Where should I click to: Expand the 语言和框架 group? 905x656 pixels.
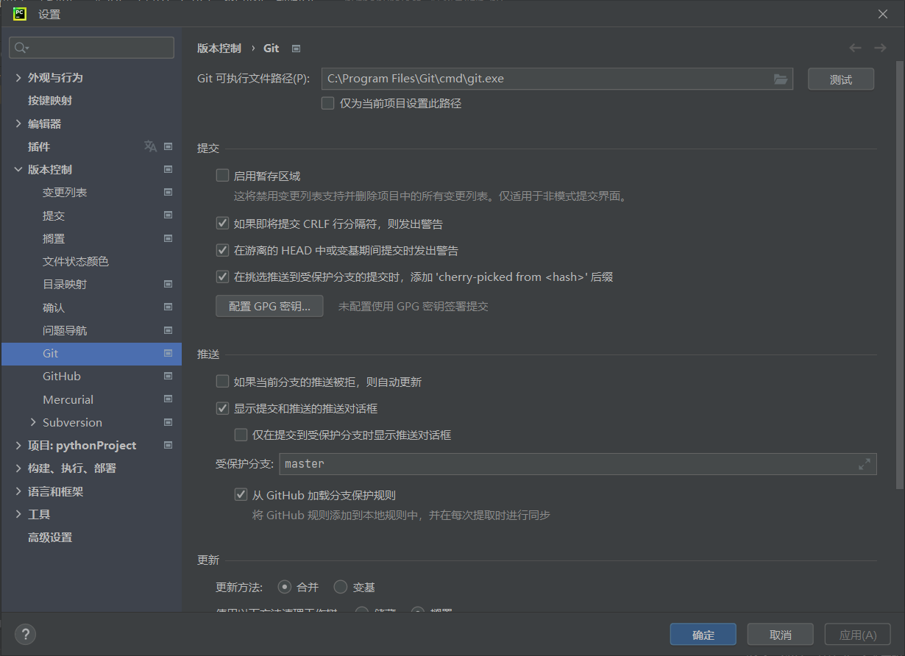coord(18,491)
